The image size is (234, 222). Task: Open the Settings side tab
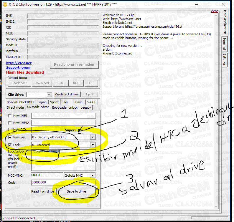tap(225, 60)
